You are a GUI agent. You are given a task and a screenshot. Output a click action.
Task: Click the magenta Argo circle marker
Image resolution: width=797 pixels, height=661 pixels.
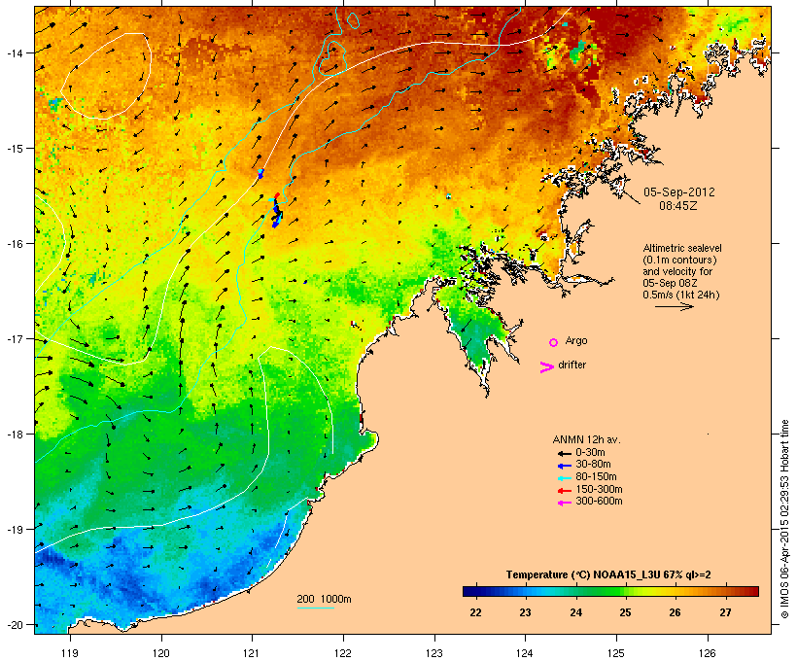554,343
